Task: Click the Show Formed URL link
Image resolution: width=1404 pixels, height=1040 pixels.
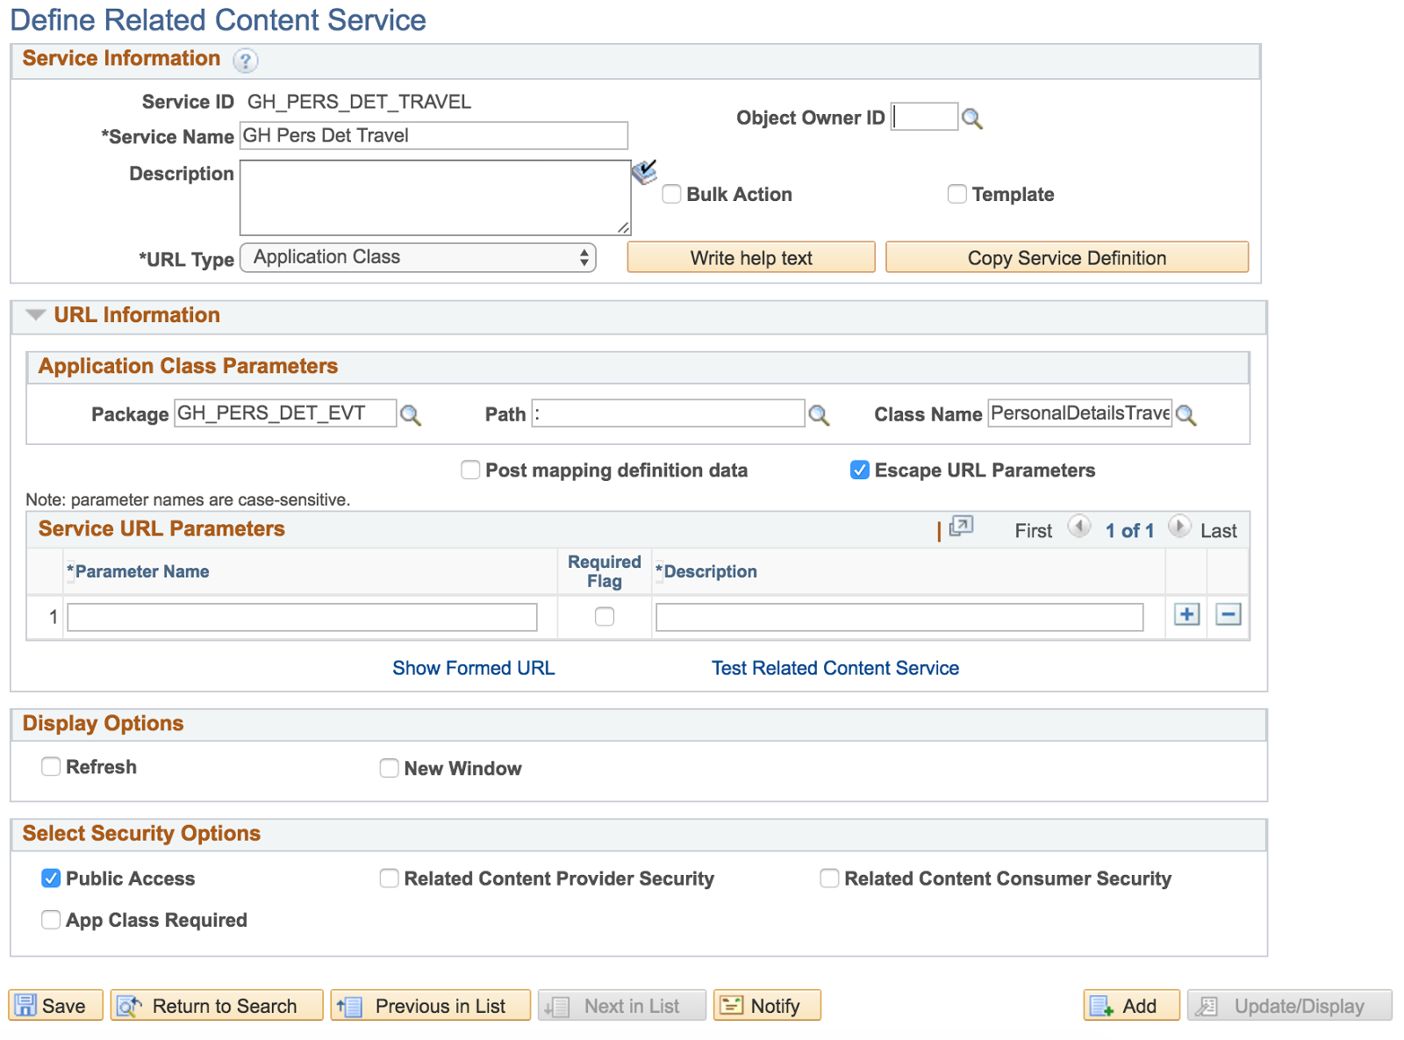Action: click(x=473, y=668)
